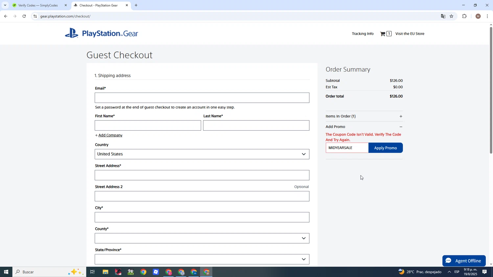Open the Roblox taskbar icon

point(156,272)
